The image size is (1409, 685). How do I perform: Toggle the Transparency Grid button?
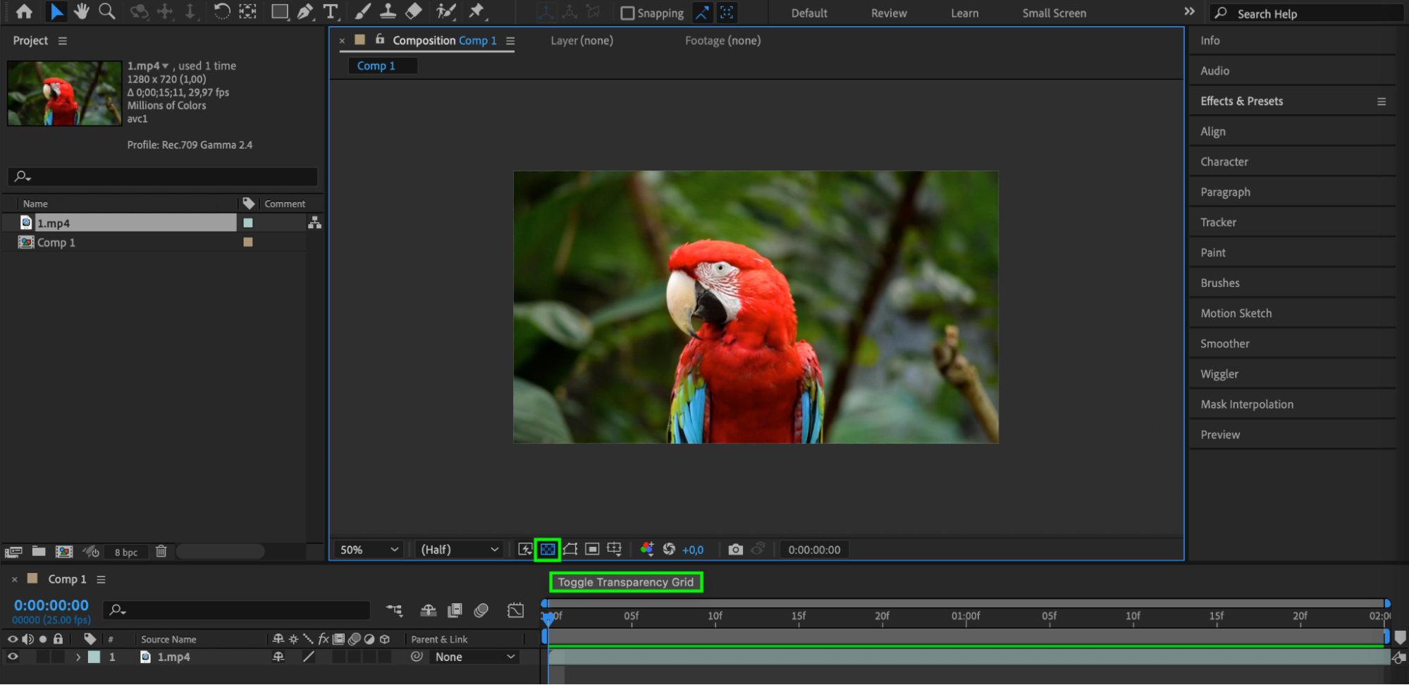click(547, 549)
